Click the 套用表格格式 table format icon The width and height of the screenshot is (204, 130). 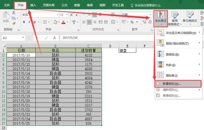click(175, 17)
